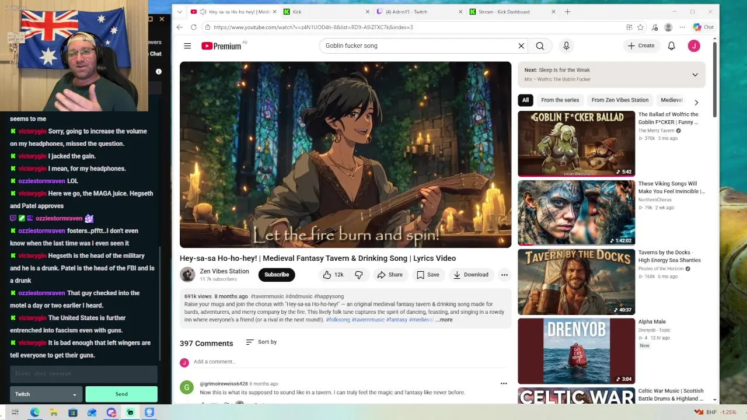Send the chat message
Viewport: 747px width, 420px height.
[x=121, y=394]
